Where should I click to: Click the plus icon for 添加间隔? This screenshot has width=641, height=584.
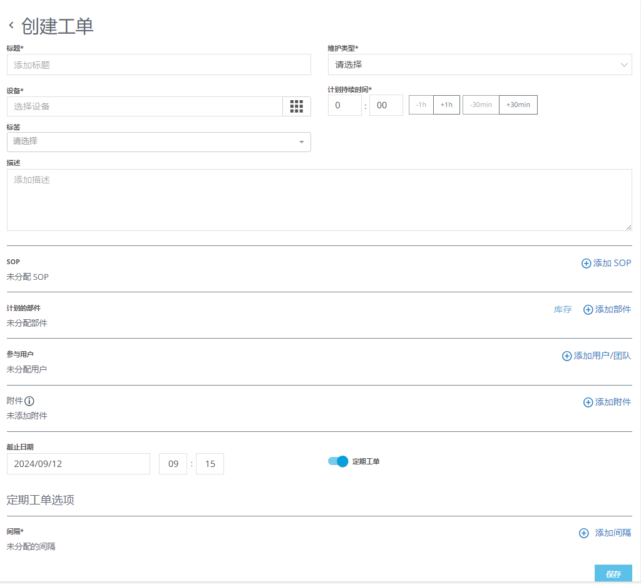click(x=583, y=533)
